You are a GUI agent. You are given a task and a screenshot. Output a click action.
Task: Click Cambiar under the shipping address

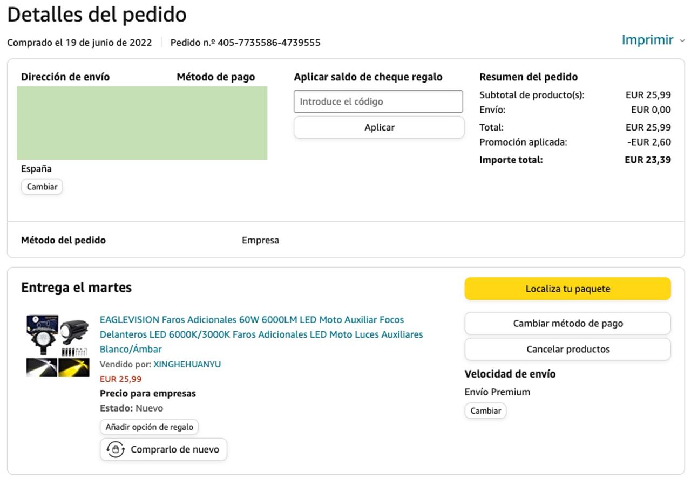click(42, 187)
